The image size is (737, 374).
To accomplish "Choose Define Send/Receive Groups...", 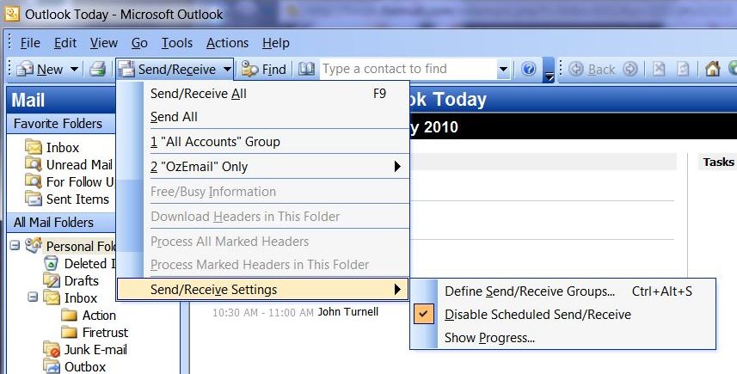I will click(x=563, y=291).
